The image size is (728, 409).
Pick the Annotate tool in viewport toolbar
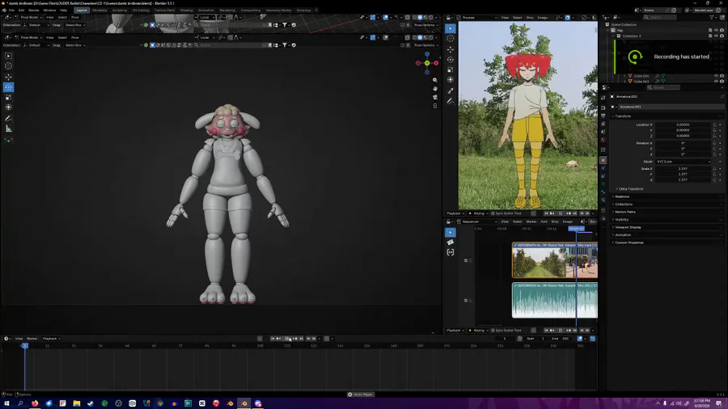click(9, 118)
